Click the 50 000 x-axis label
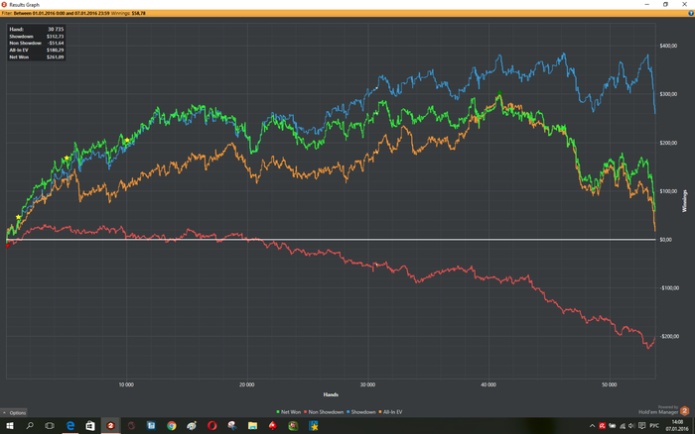This screenshot has height=434, width=695. point(609,384)
